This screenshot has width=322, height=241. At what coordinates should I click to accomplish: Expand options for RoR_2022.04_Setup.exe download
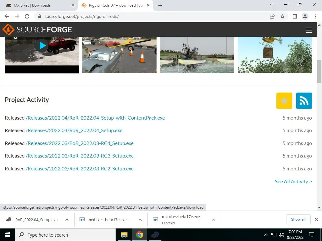tap(67, 220)
